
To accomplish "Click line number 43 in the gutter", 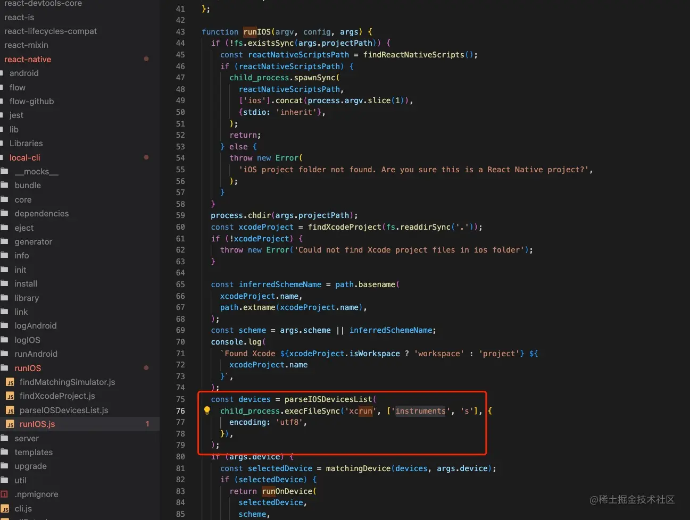I will coord(180,32).
